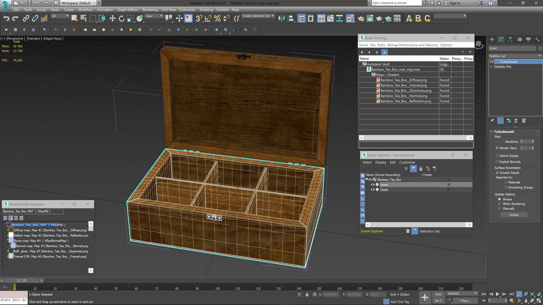Image resolution: width=543 pixels, height=305 pixels.
Task: Toggle visibility eye of TurboSmooth modifier
Action: pos(492,62)
